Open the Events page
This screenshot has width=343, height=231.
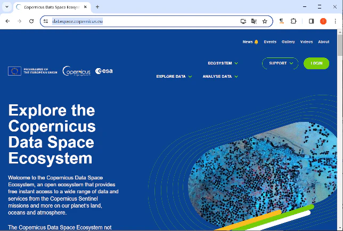click(x=270, y=42)
